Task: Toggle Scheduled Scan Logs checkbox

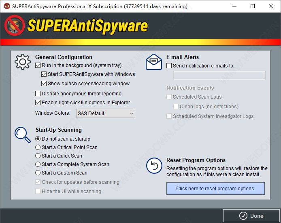Action: [x=169, y=97]
